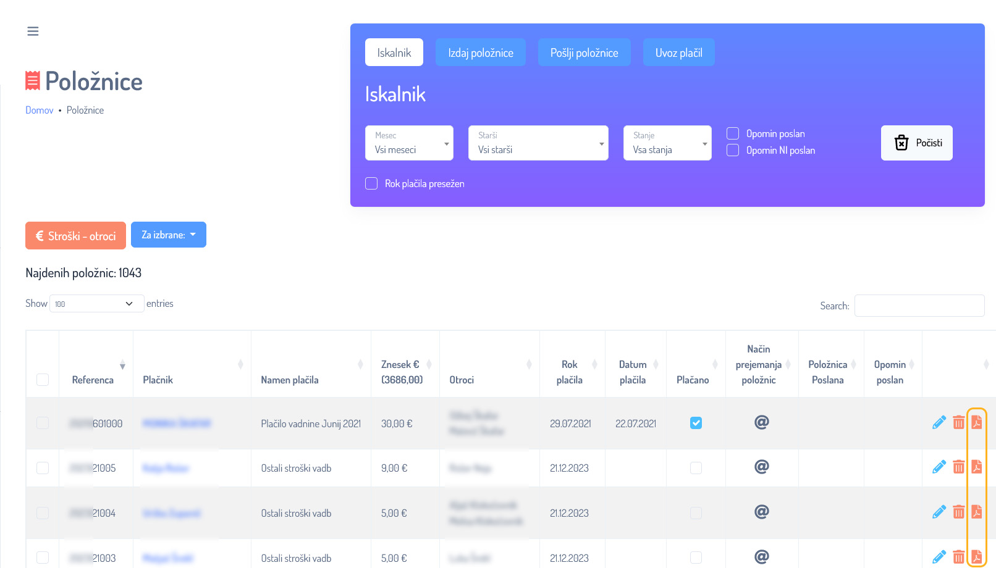Toggle the select-all checkbox in table header
This screenshot has height=568, width=996.
pyautogui.click(x=43, y=380)
